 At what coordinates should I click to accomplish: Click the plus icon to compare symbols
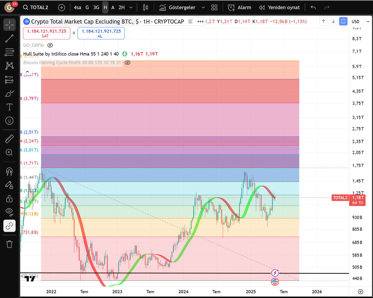click(x=62, y=7)
